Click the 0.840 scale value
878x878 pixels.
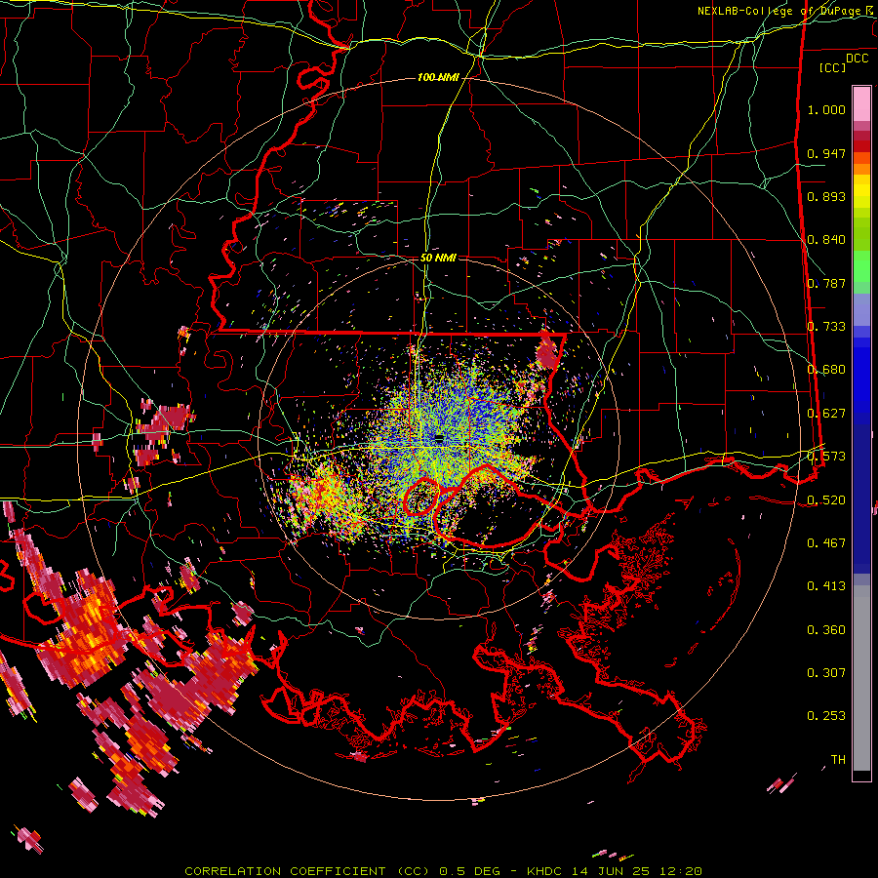coord(826,240)
